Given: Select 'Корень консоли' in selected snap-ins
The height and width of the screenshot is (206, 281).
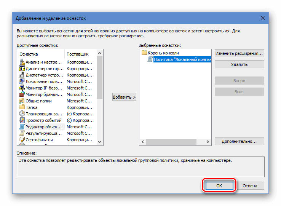Looking at the screenshot, I should point(163,53).
